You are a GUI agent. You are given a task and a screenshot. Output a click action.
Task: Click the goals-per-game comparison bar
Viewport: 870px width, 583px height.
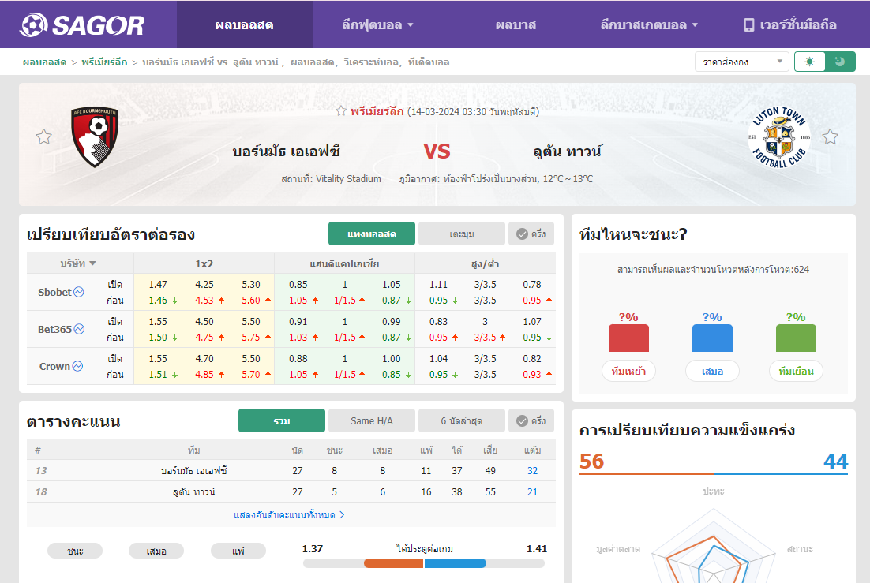pyautogui.click(x=424, y=563)
